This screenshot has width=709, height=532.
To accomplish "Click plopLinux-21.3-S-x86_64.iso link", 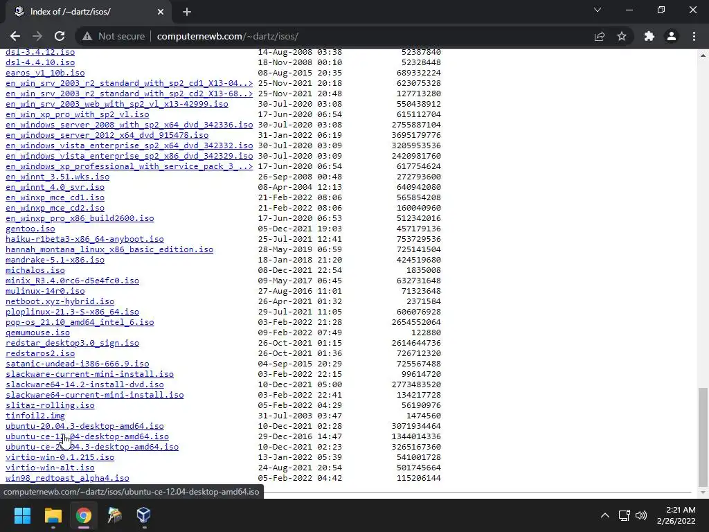I will click(72, 312).
